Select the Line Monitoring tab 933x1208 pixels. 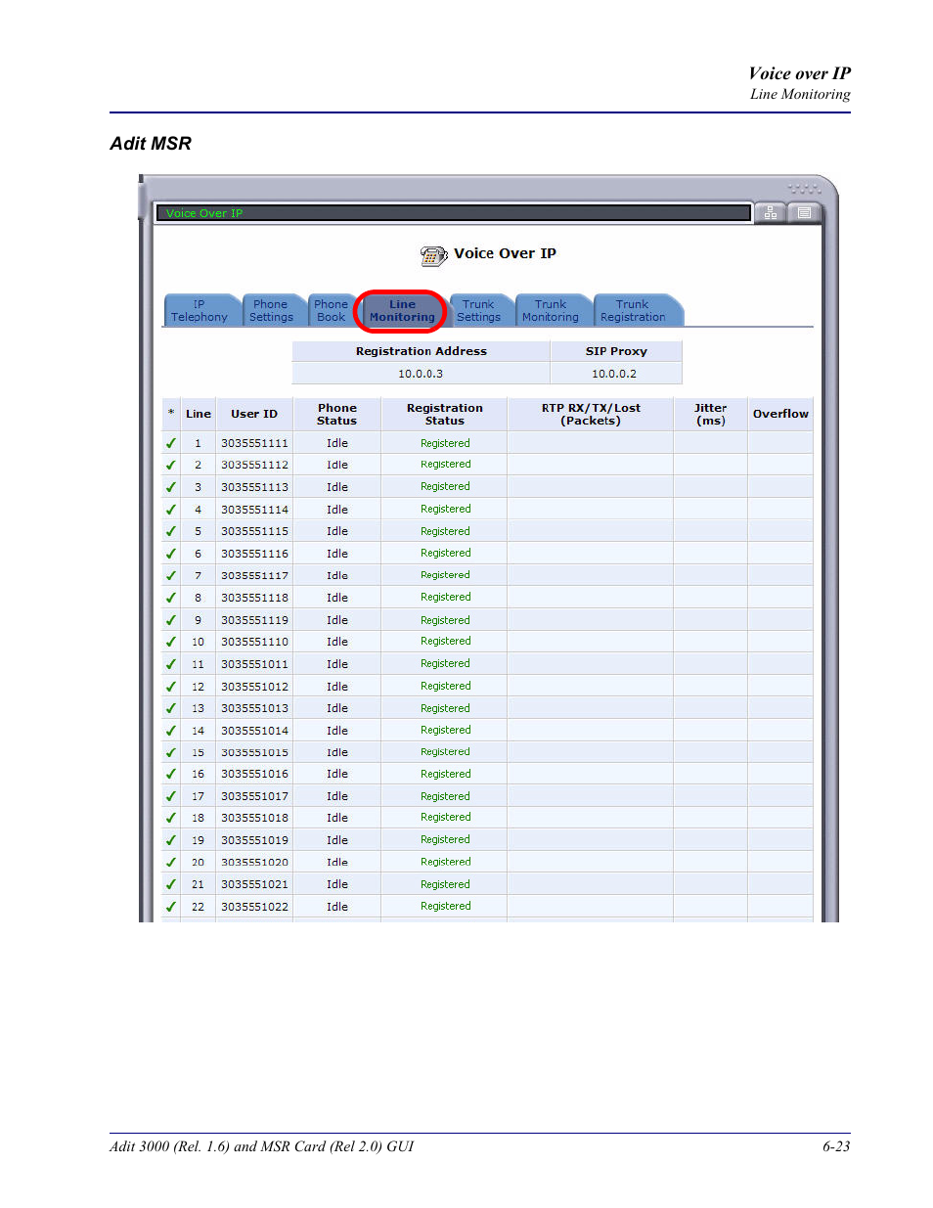pyautogui.click(x=402, y=311)
